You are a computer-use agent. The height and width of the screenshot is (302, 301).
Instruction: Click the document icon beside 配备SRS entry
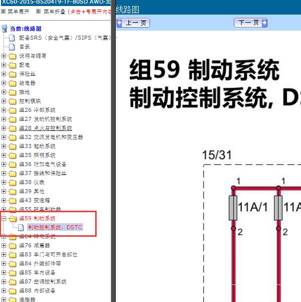click(12, 38)
